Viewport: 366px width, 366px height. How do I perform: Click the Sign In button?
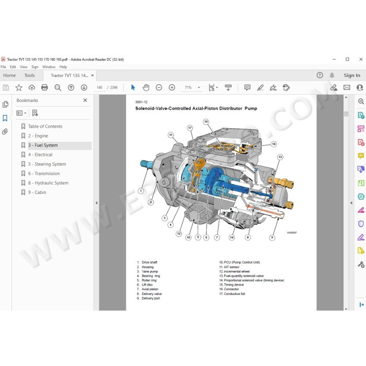click(352, 75)
